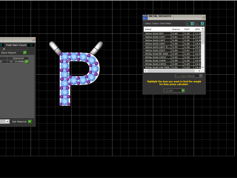Click the slider handle in gem report panel
Screen dimensions: 237x178
[x=4, y=49]
